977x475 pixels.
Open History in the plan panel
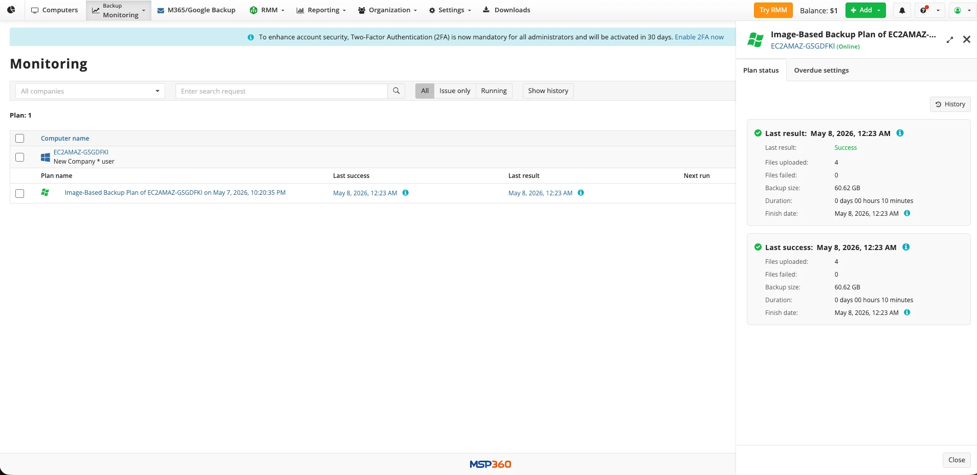click(x=950, y=104)
